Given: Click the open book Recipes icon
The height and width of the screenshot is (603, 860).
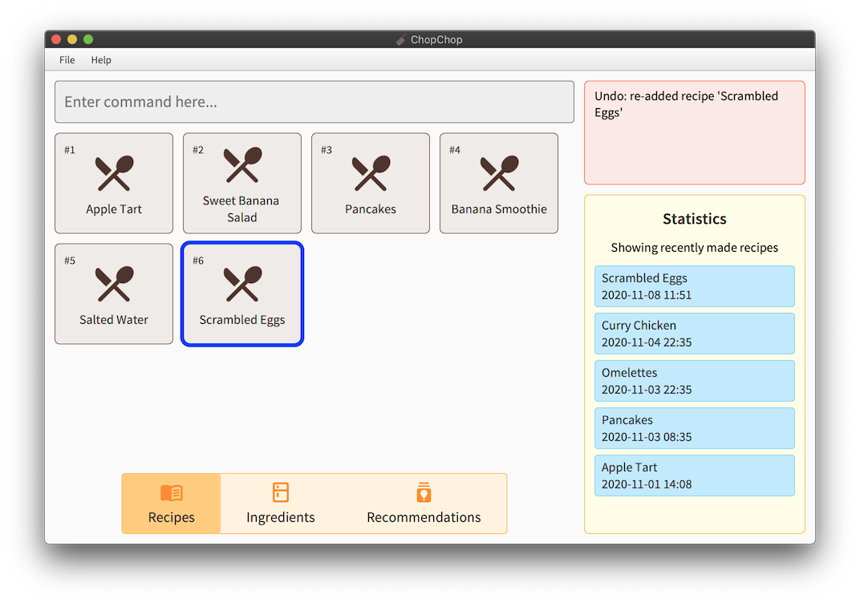Looking at the screenshot, I should point(172,493).
